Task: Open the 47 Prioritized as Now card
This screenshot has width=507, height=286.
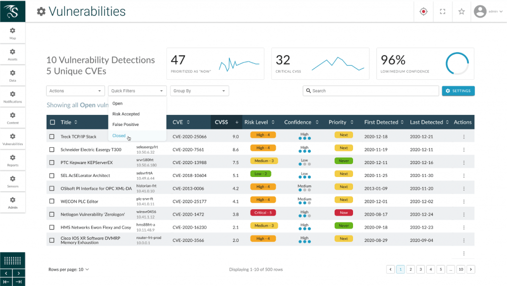Action: [x=215, y=64]
